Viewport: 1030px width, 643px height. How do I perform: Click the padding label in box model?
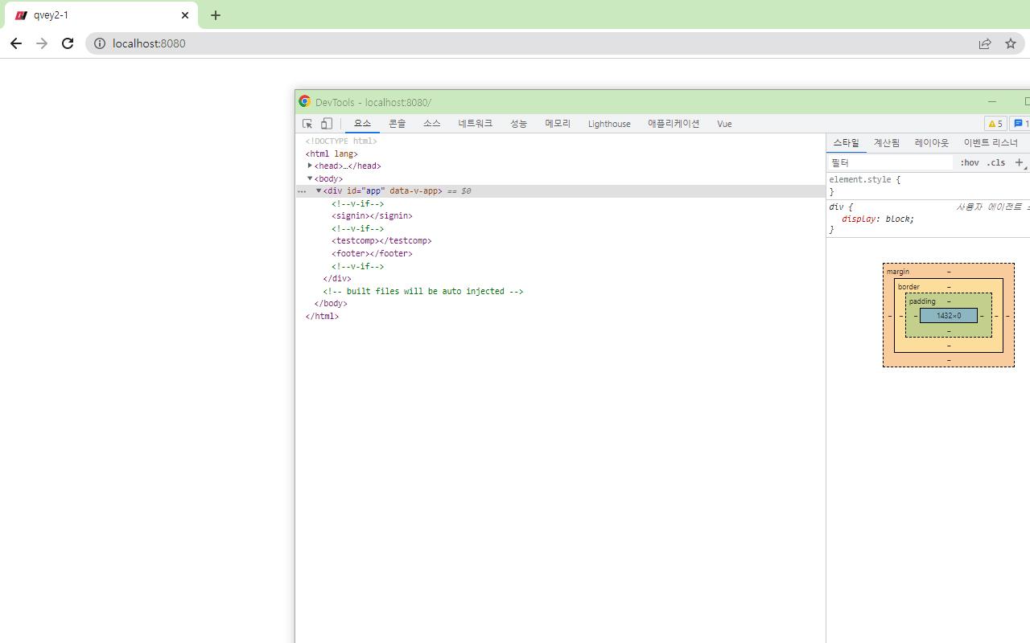pyautogui.click(x=922, y=301)
